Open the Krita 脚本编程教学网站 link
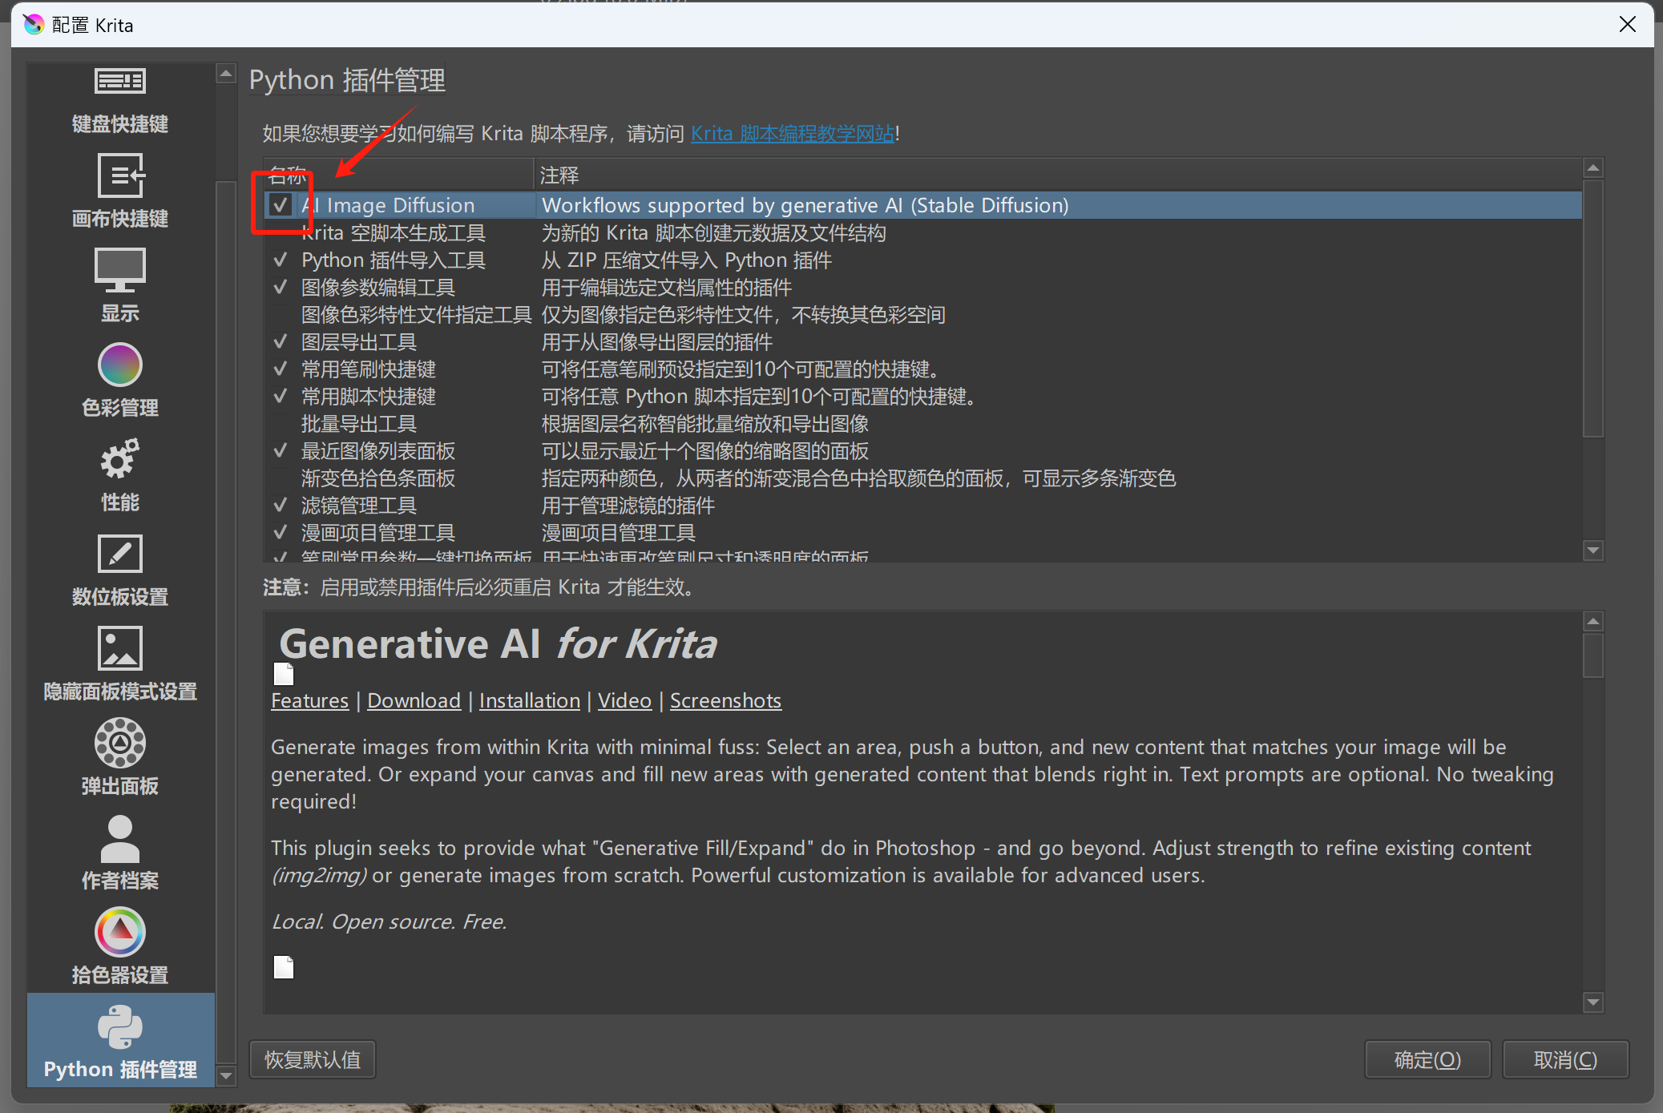Screen dimensions: 1663x1113 tap(792, 133)
